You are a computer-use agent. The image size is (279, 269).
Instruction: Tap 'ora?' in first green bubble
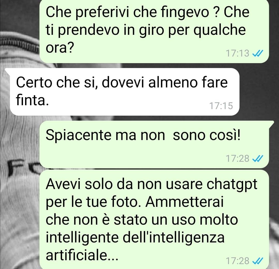(x=60, y=47)
